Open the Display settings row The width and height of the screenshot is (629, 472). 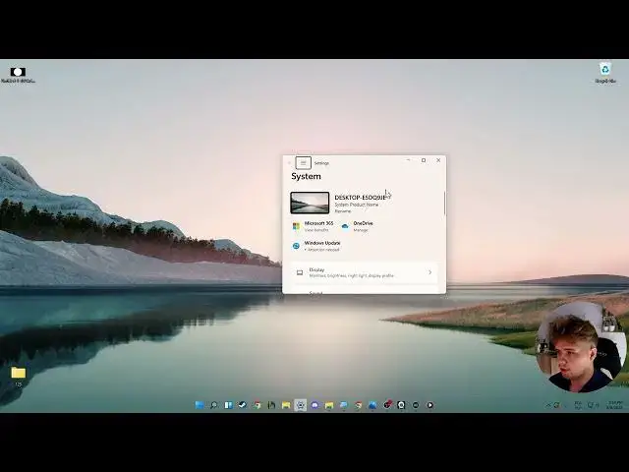364,272
